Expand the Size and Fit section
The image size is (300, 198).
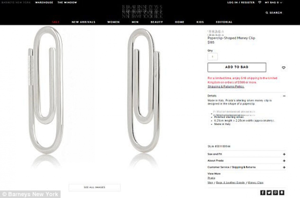click(x=284, y=154)
